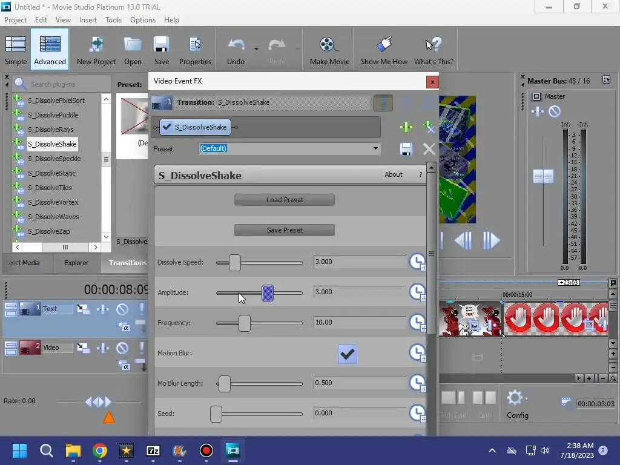620x465 pixels.
Task: Animate Frequency with clock icon
Action: click(x=417, y=323)
